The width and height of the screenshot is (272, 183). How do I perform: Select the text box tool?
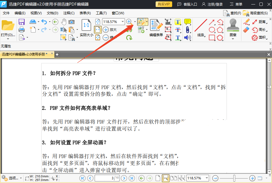coord(168,30)
